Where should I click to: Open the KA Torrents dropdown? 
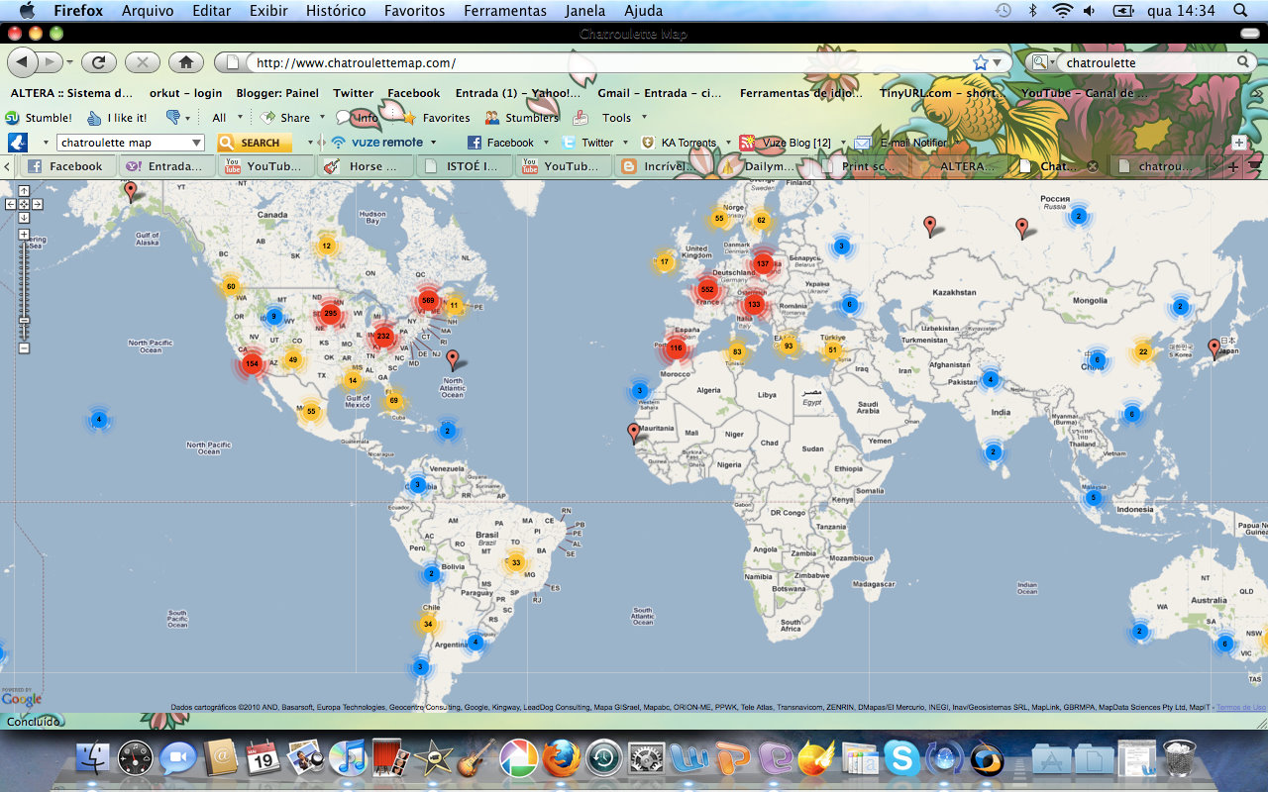click(729, 143)
